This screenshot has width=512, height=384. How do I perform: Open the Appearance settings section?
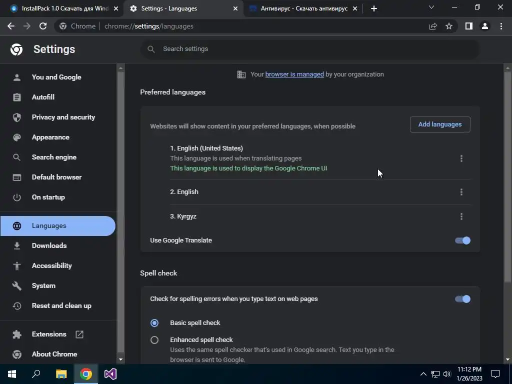coord(58,137)
